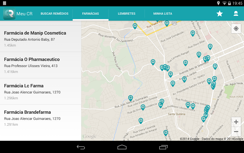This screenshot has height=153, width=244.
Task: Open Farmácia de Manip Cosmetica entry
Action: point(41,39)
